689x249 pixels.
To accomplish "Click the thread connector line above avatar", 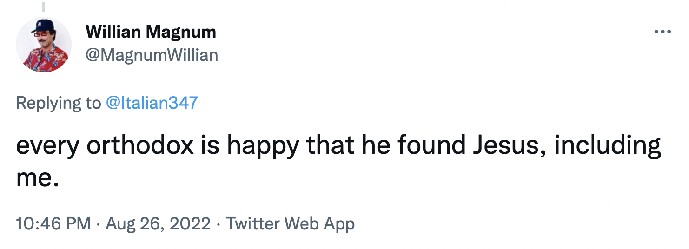I will [43, 7].
